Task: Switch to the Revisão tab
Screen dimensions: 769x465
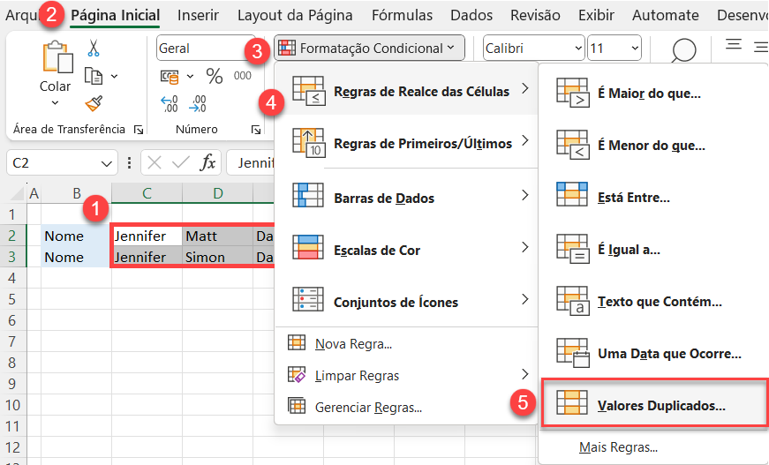Action: (535, 15)
